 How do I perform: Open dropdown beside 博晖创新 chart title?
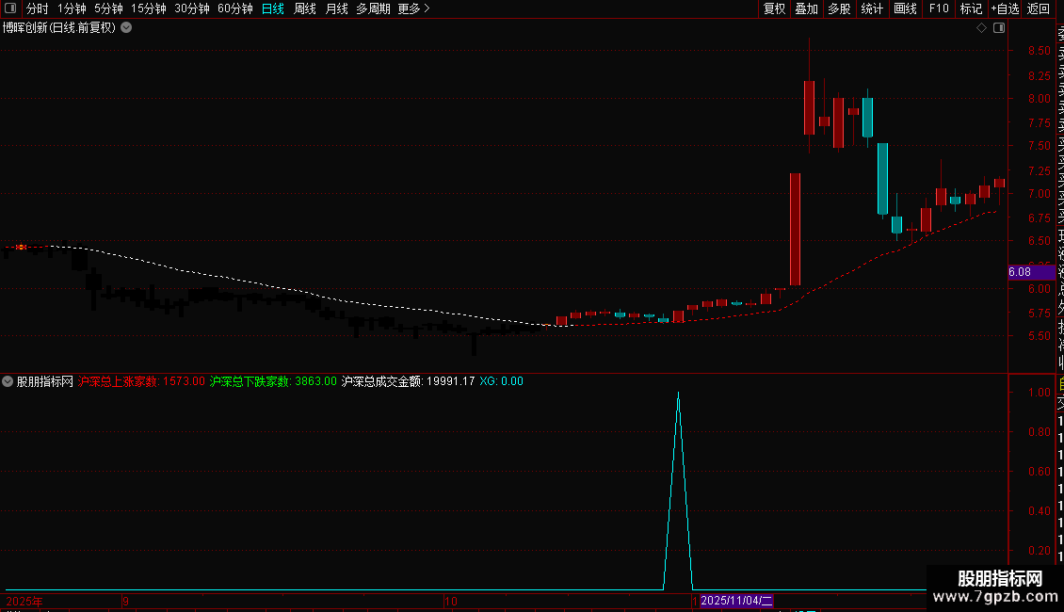tap(126, 28)
